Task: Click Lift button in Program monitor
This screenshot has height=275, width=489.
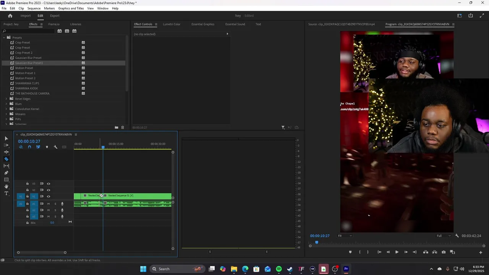Action: 426,252
